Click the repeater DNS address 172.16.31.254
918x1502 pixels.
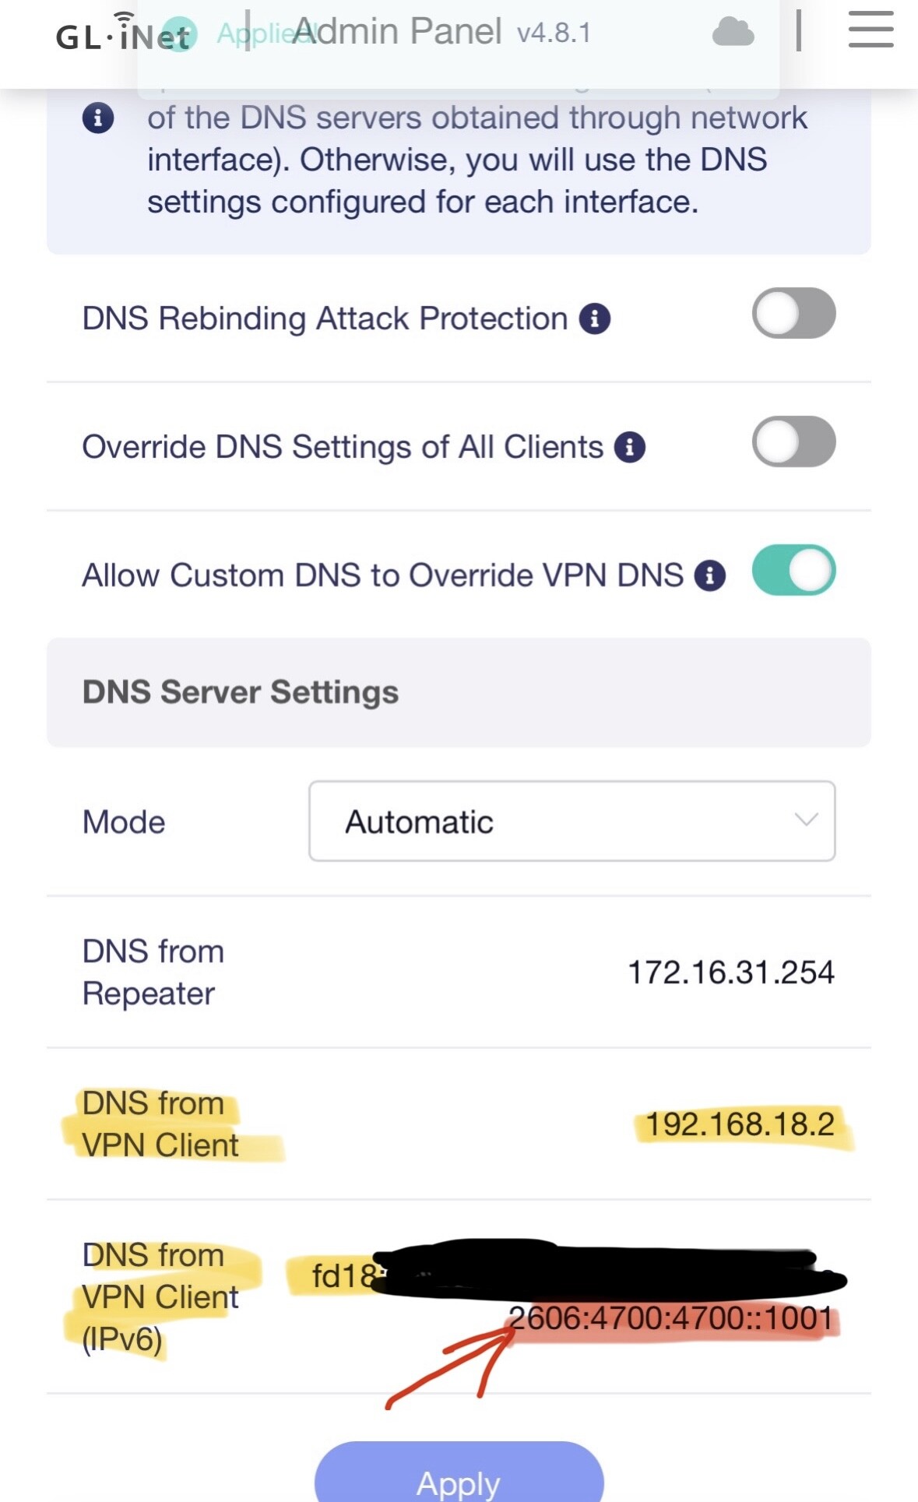(x=730, y=973)
